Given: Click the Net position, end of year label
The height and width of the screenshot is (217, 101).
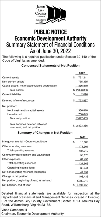Looking at the screenshot, I should point(16,185).
